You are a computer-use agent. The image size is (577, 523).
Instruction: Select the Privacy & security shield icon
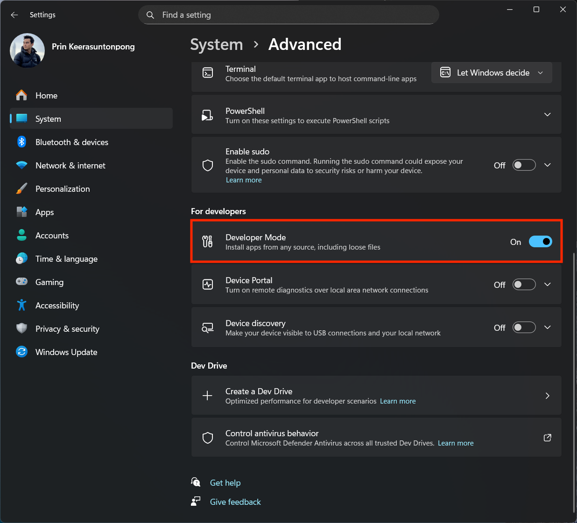tap(21, 328)
